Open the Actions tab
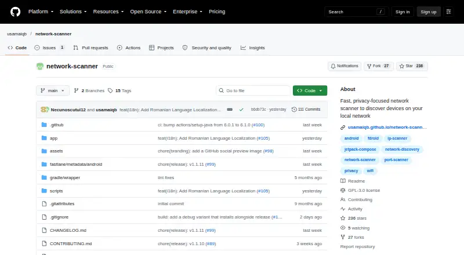This screenshot has width=464, height=255. pyautogui.click(x=129, y=48)
